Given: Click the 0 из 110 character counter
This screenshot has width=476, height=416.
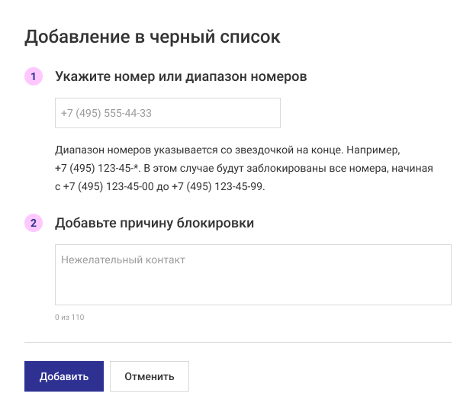Looking at the screenshot, I should point(69,317).
